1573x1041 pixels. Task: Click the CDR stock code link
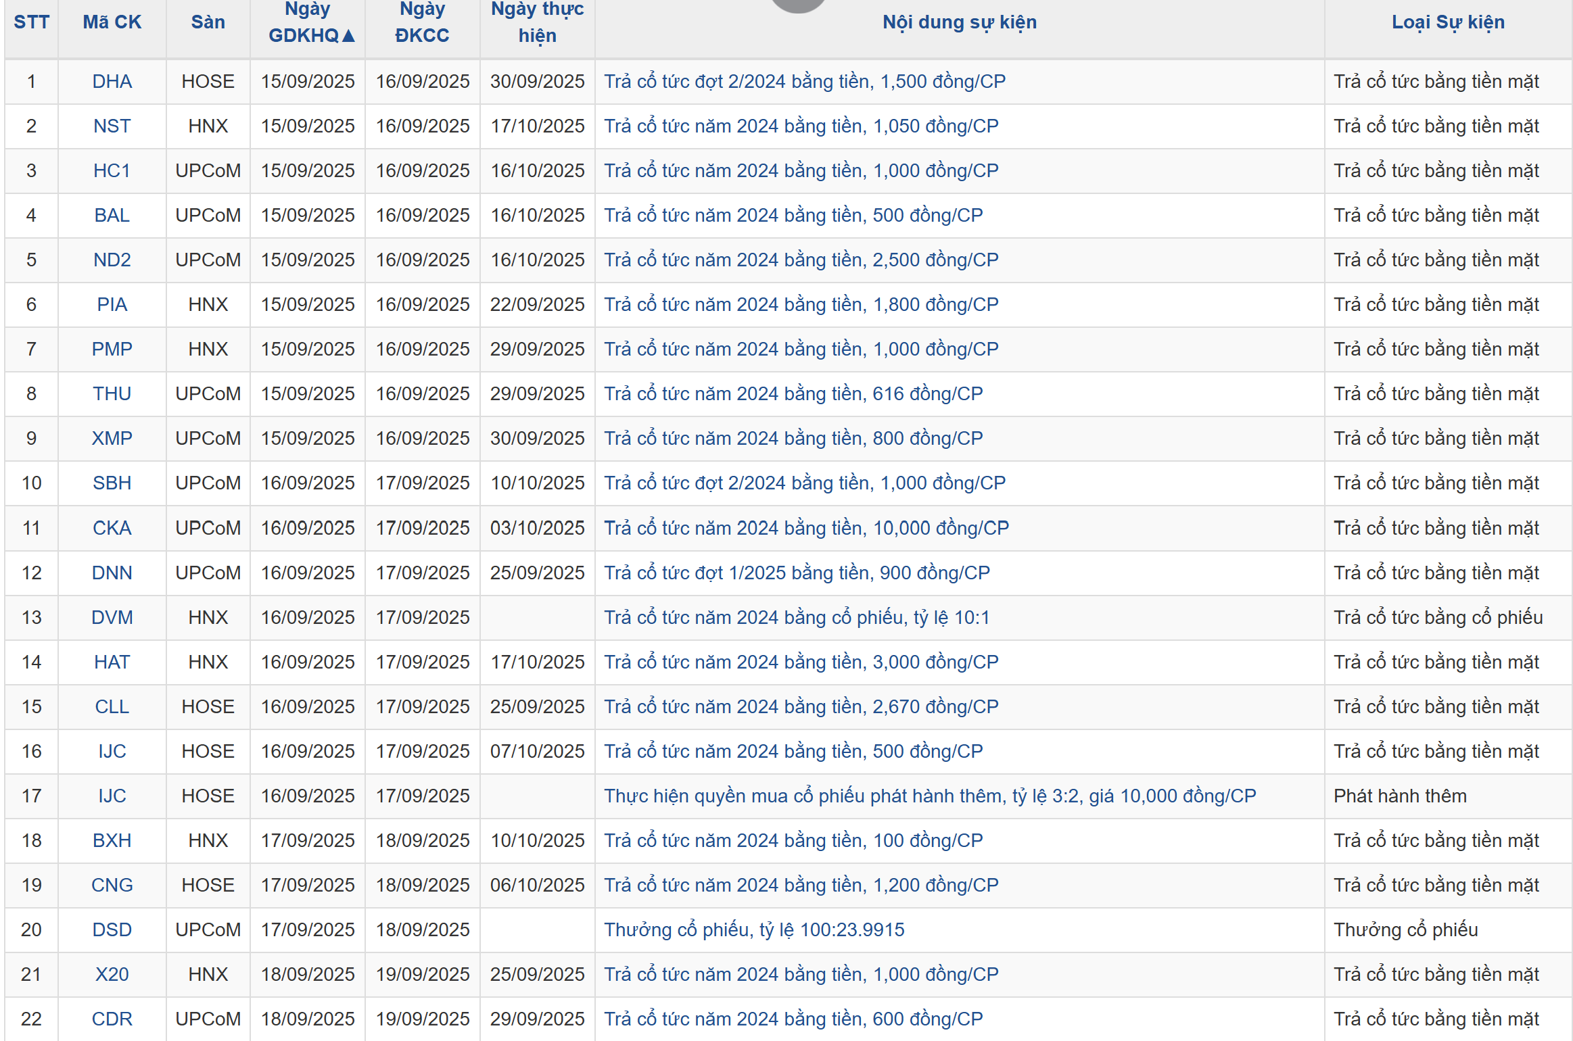coord(112,1019)
